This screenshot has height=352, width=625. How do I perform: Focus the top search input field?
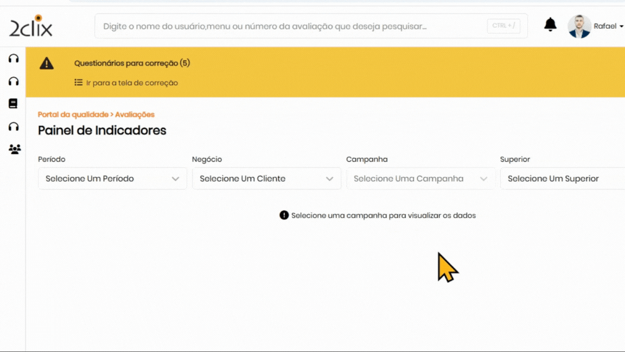point(293,26)
